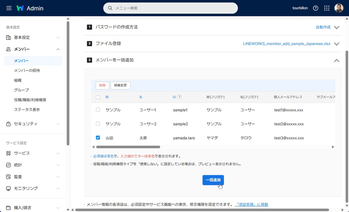Screen dimensions: 349x212
Task: Follow the 「項目管理」に移動 link
Action: 252,204
